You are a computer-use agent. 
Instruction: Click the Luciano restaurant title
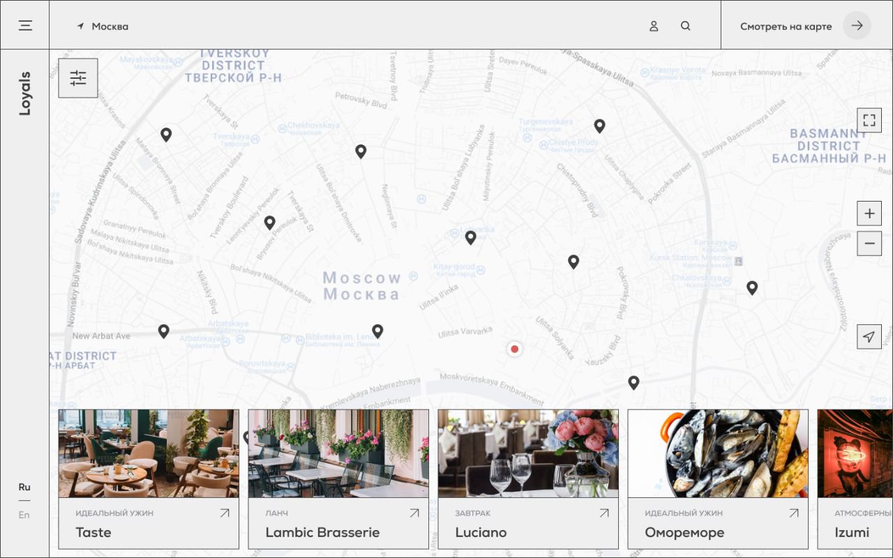(481, 532)
